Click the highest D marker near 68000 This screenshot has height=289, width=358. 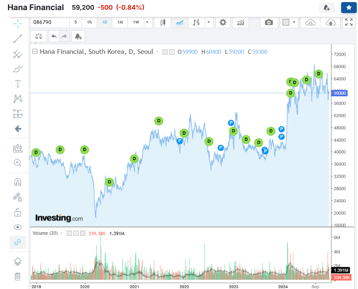pyautogui.click(x=318, y=74)
